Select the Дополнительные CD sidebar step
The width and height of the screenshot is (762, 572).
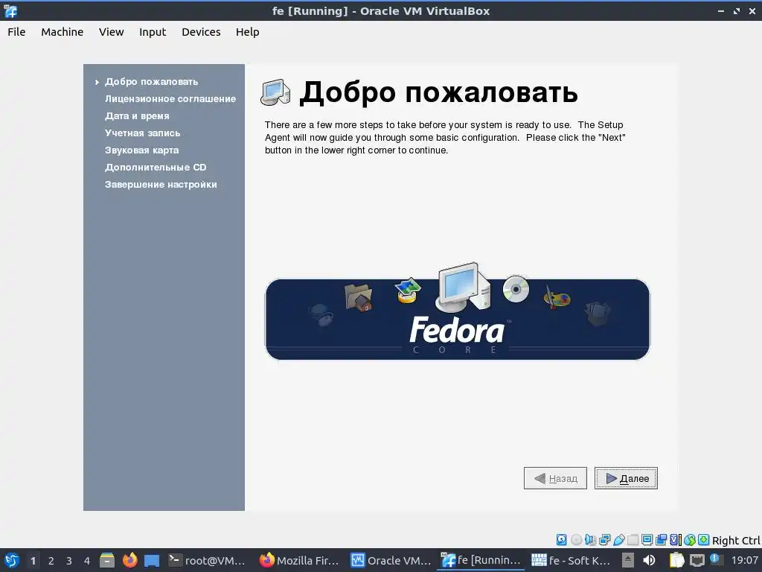(x=156, y=168)
